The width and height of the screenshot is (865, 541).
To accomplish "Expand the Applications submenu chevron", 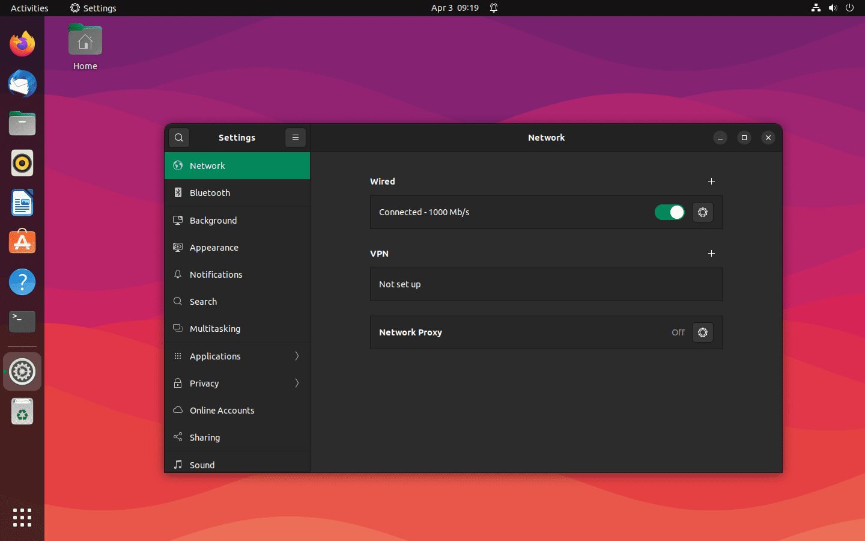I will click(297, 356).
